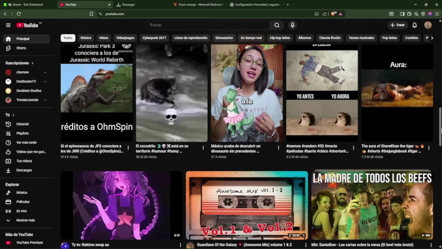Screen dimensions: 442x249
Task: Click the Crear button
Action: pos(397,25)
